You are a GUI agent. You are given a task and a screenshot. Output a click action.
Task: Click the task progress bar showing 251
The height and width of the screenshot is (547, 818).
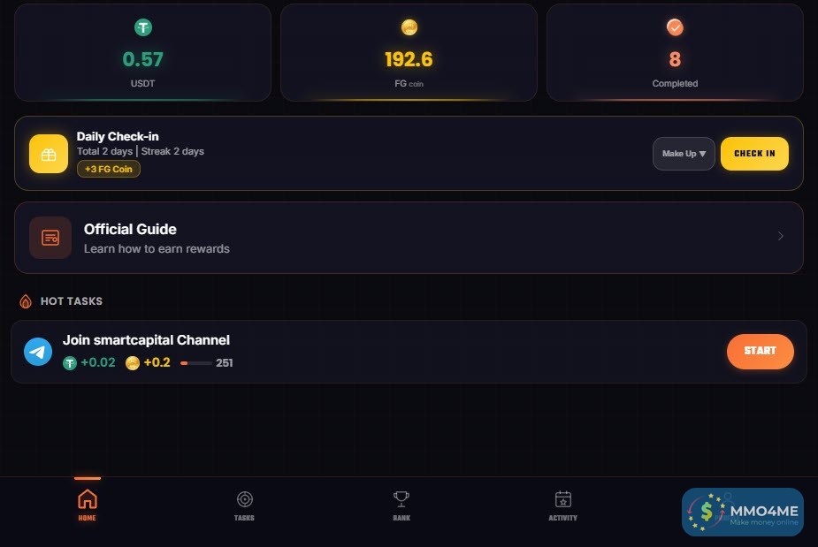point(195,363)
